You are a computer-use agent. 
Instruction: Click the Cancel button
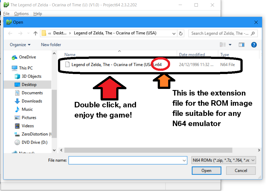click(x=241, y=170)
